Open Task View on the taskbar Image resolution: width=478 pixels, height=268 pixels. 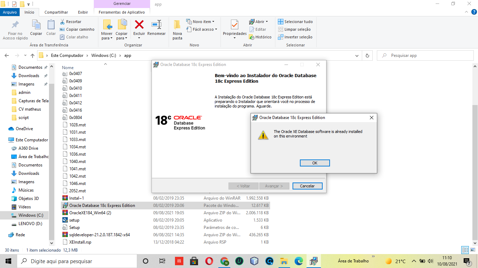click(x=162, y=261)
